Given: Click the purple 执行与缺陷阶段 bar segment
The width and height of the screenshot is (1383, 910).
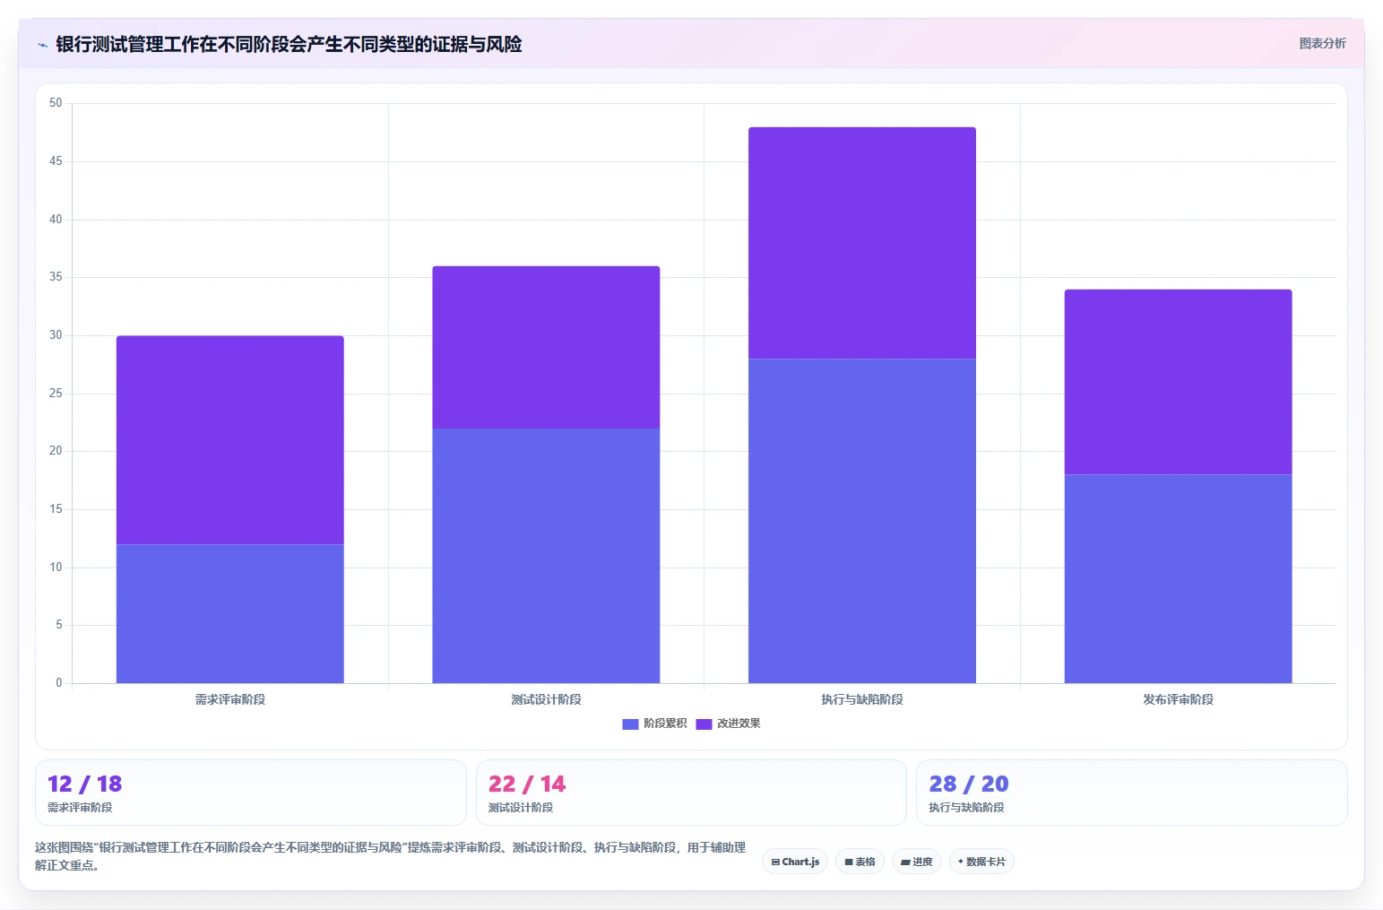Looking at the screenshot, I should [x=862, y=243].
